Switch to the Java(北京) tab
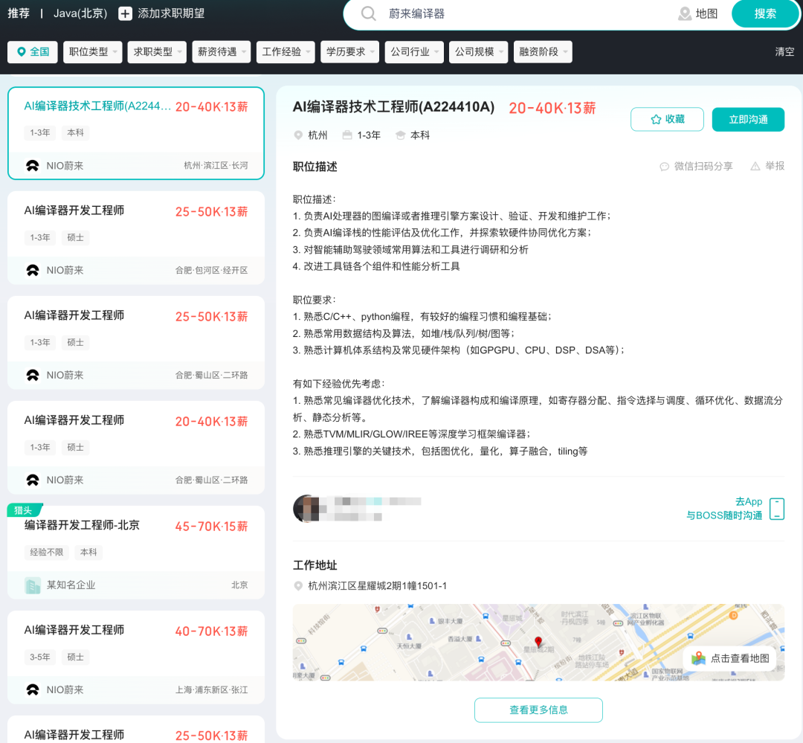Viewport: 803px width, 743px height. click(80, 13)
